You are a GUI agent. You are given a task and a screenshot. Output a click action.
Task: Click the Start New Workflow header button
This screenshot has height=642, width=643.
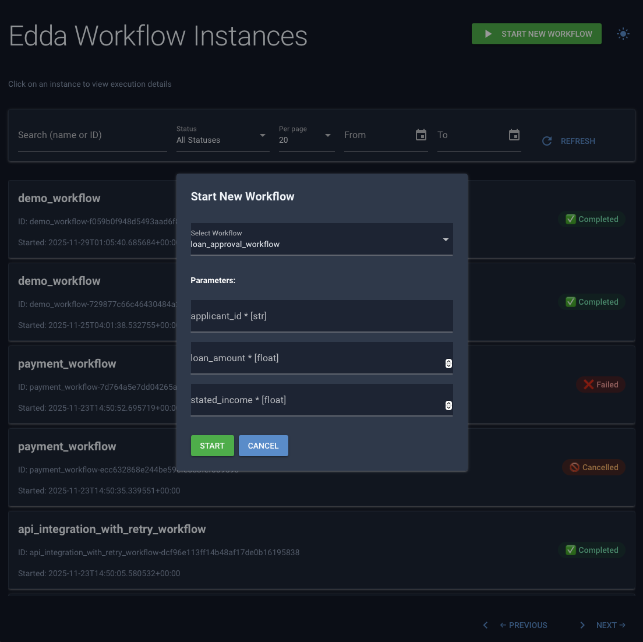coord(536,34)
